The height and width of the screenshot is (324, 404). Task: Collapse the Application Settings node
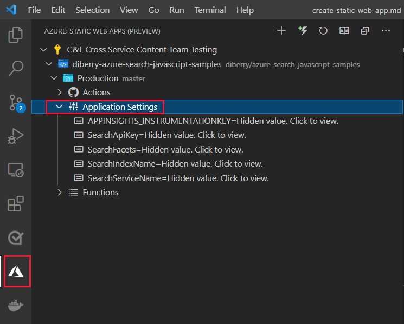[x=59, y=107]
